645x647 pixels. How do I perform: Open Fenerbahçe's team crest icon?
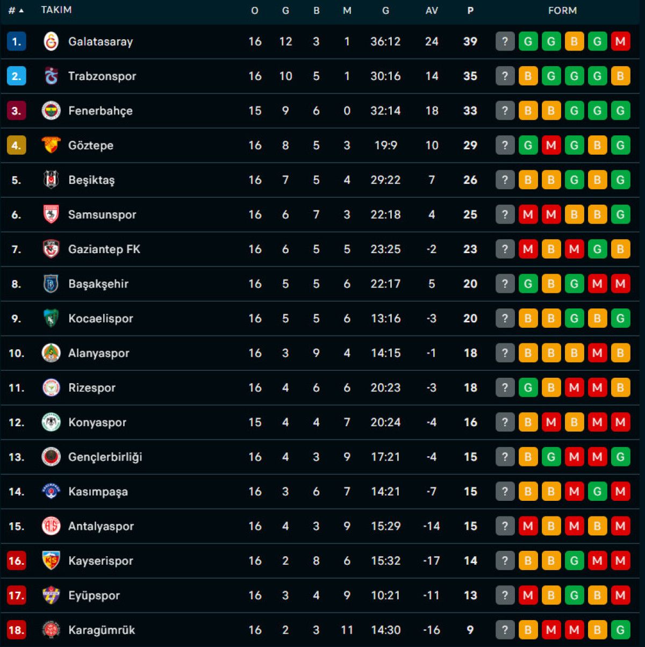pyautogui.click(x=51, y=111)
